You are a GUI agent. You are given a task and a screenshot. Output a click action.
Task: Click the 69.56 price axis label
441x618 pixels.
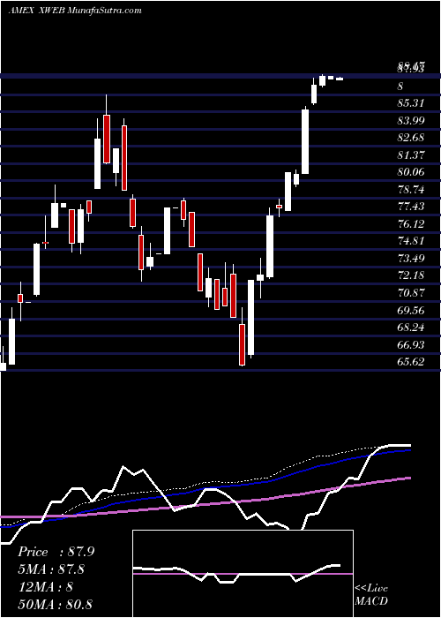411,311
